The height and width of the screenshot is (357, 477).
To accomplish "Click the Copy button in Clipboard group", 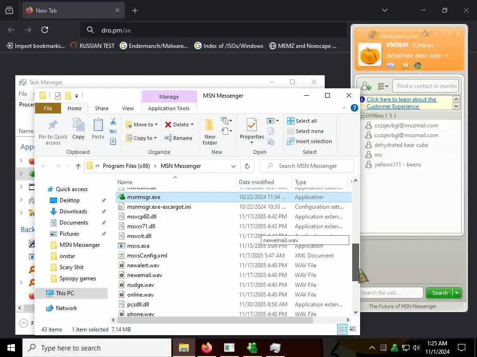I will click(78, 129).
